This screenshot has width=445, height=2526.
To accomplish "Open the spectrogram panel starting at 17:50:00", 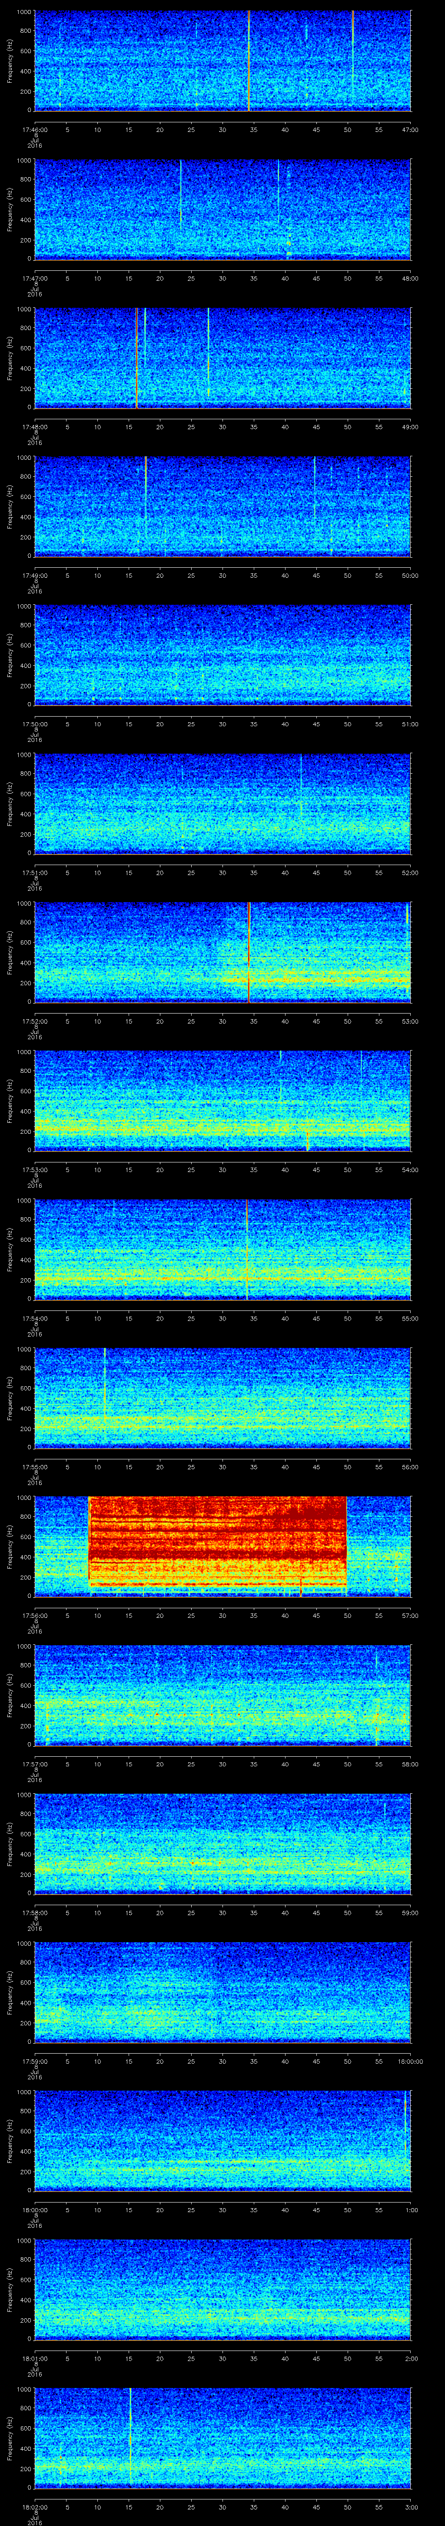I will click(222, 655).
